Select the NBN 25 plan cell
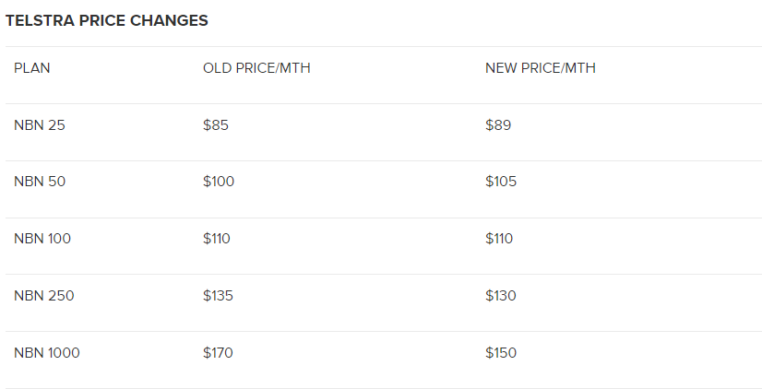The image size is (762, 389). click(40, 125)
